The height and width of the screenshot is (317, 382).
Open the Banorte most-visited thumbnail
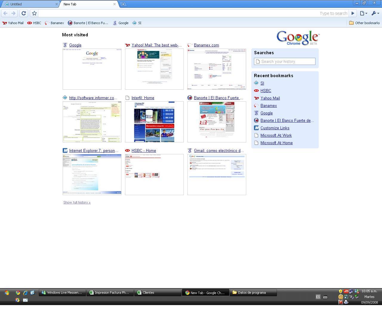click(217, 122)
